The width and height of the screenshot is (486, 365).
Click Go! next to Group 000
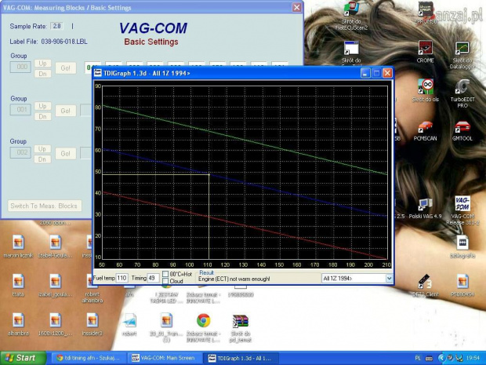[66, 68]
